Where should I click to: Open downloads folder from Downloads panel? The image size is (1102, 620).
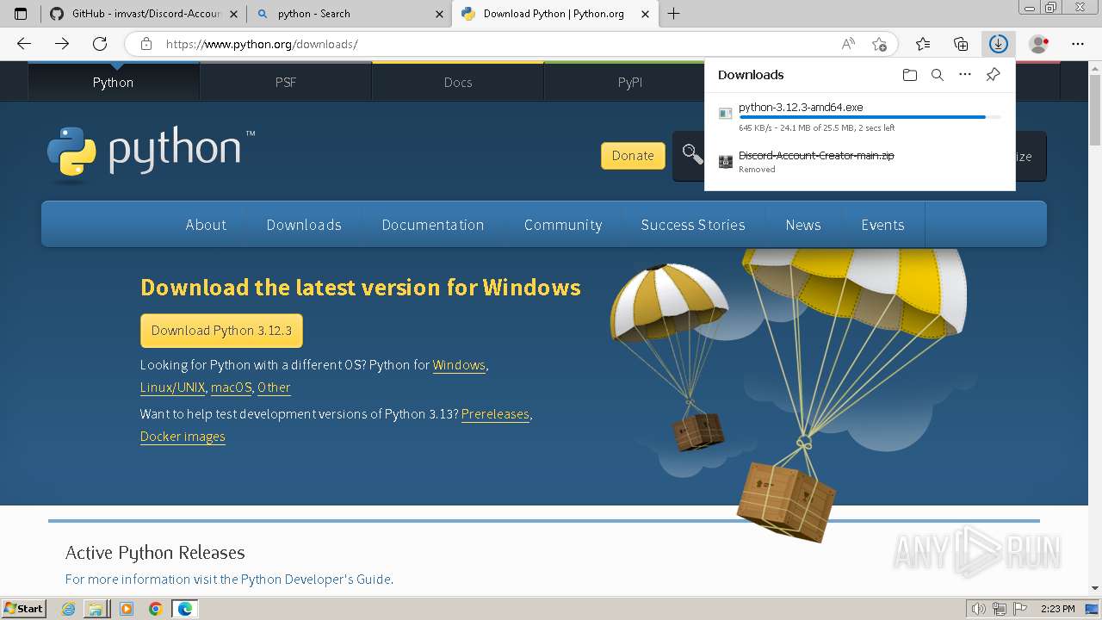910,75
